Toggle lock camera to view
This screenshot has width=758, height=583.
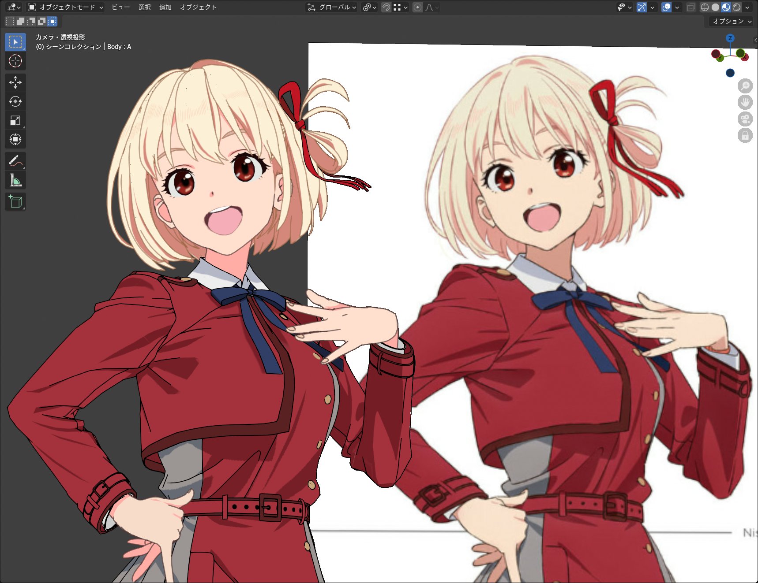745,135
